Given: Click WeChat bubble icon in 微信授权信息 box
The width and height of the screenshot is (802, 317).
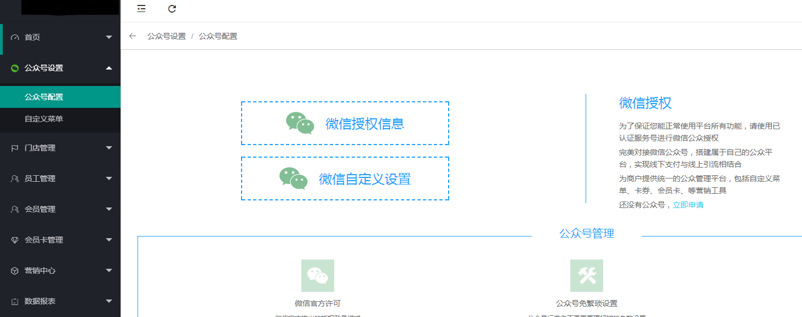Looking at the screenshot, I should click(x=300, y=123).
